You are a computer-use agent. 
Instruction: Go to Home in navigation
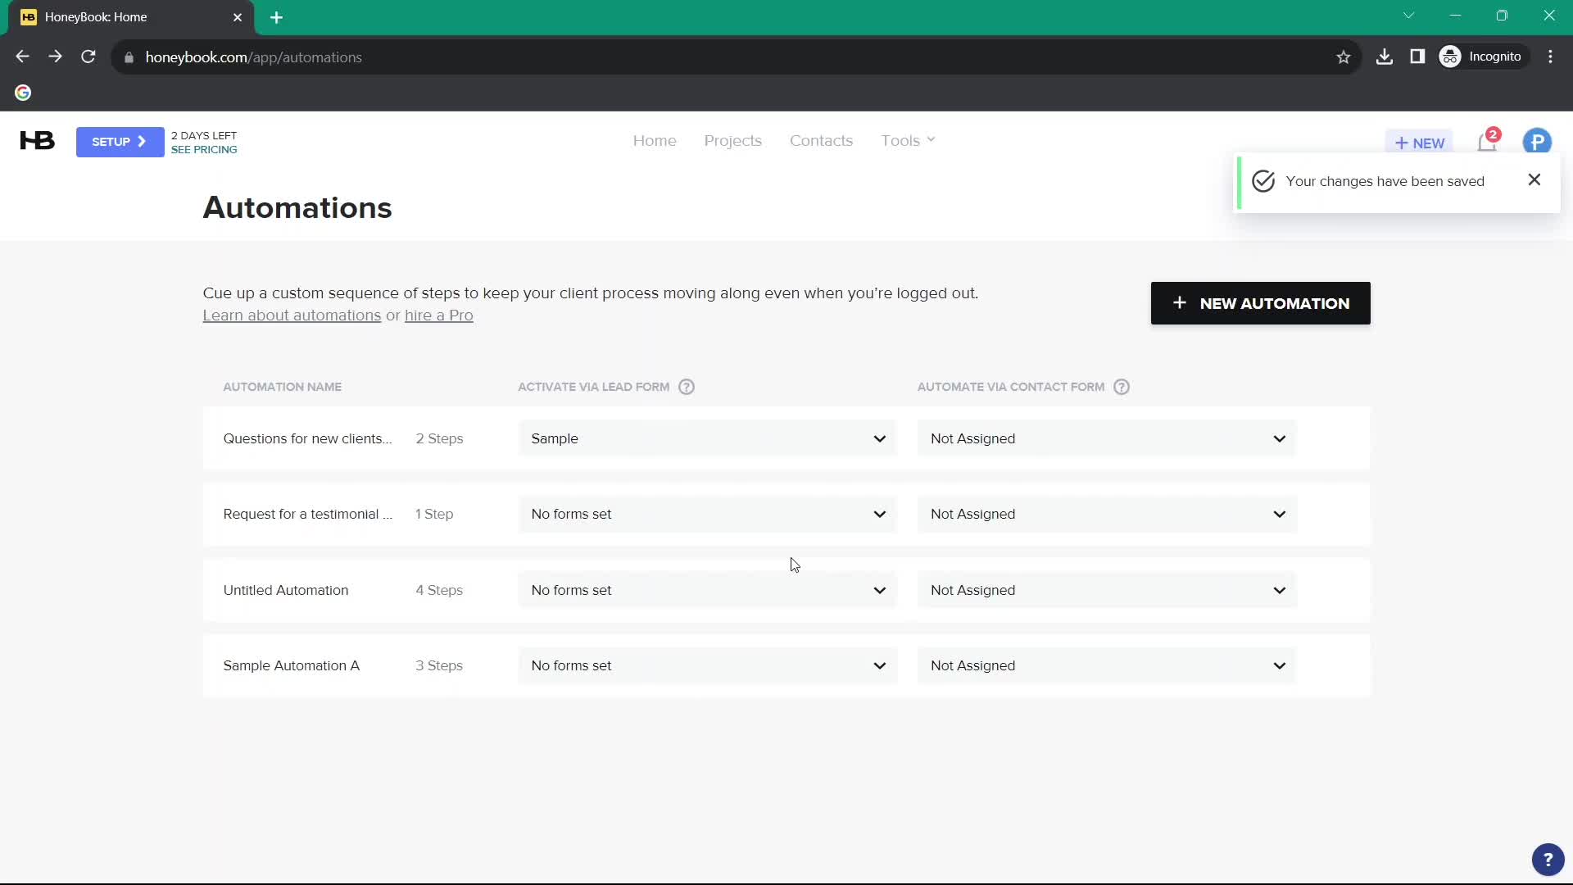[655, 141]
